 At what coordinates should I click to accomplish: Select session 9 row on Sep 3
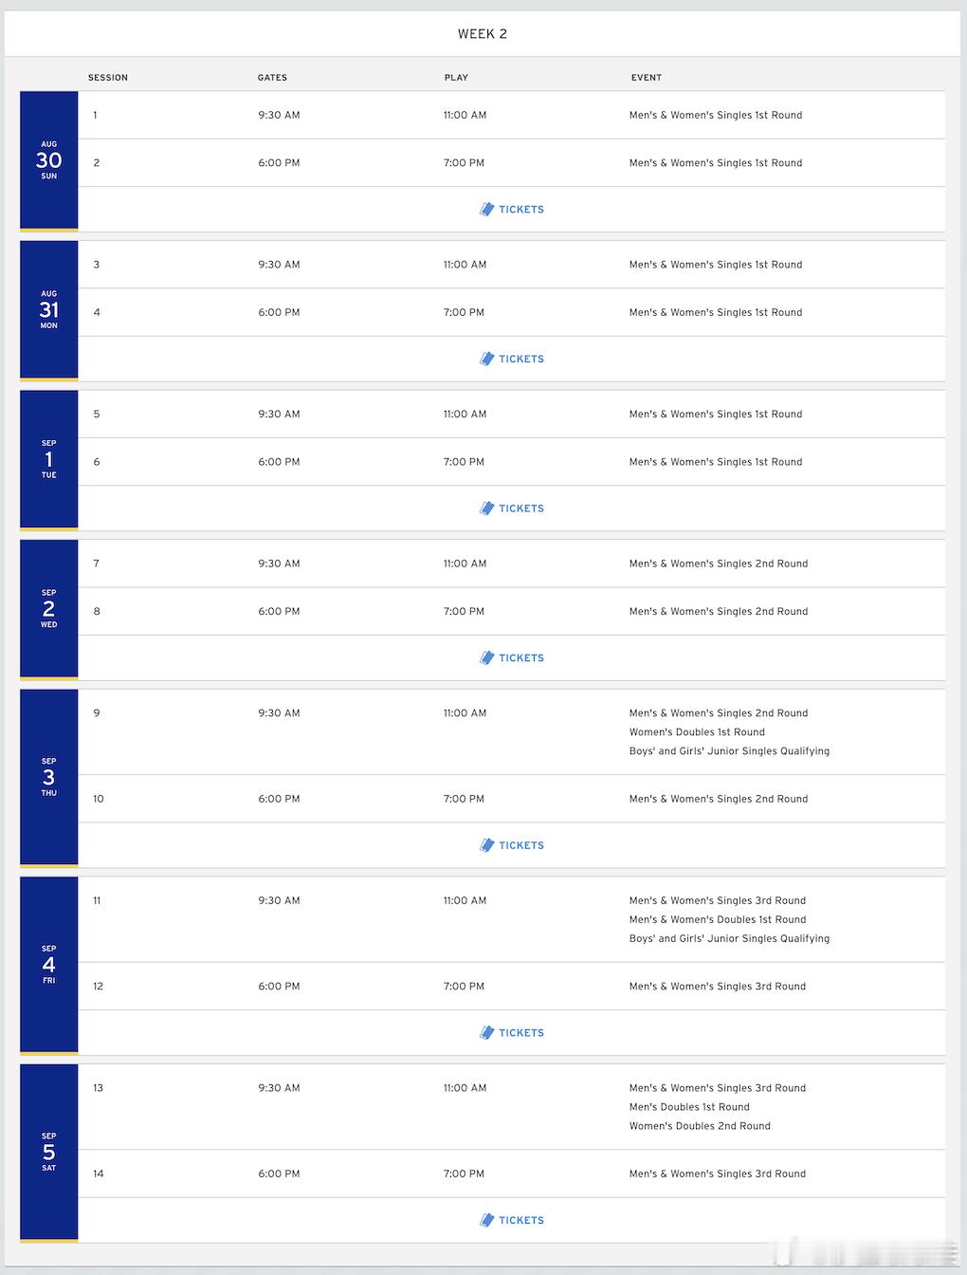(512, 732)
